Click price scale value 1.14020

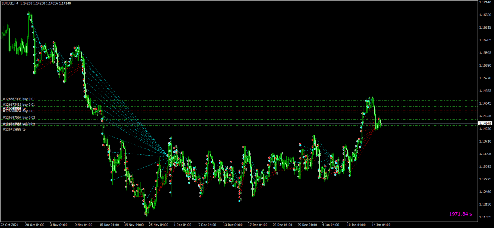485,129
